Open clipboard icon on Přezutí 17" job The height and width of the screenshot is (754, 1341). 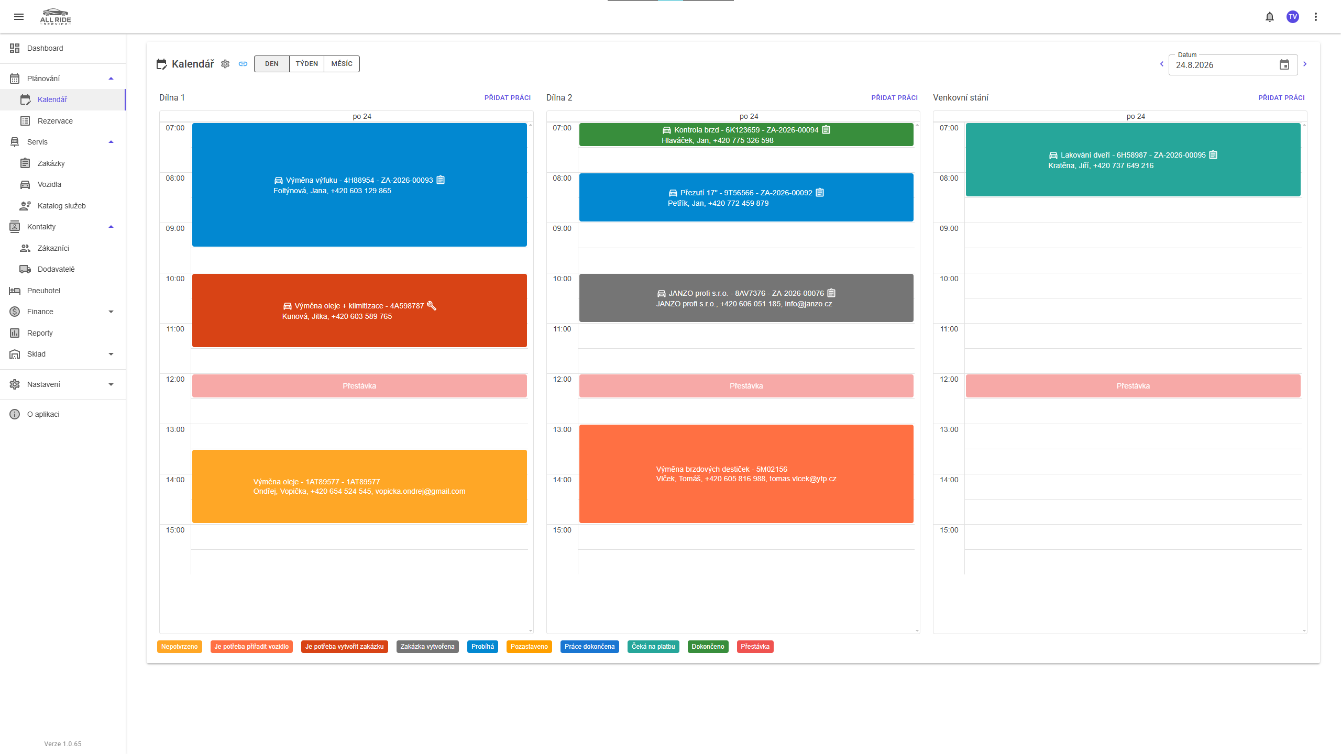(x=820, y=193)
